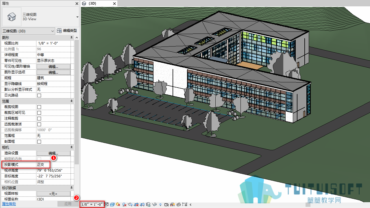The height and width of the screenshot is (208, 370).
Task: Click the 投影模式 value field 正交
Action: click(53, 165)
